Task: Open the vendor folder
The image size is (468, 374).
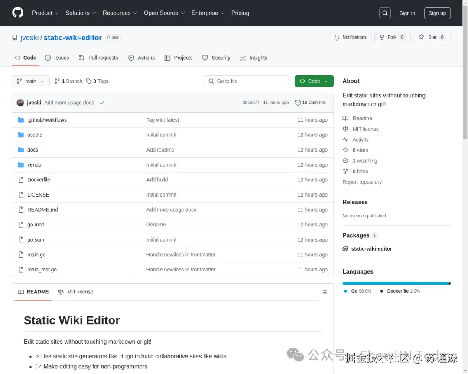Action: tap(35, 164)
